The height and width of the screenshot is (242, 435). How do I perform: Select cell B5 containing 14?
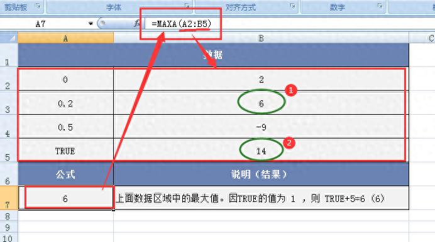click(x=261, y=150)
